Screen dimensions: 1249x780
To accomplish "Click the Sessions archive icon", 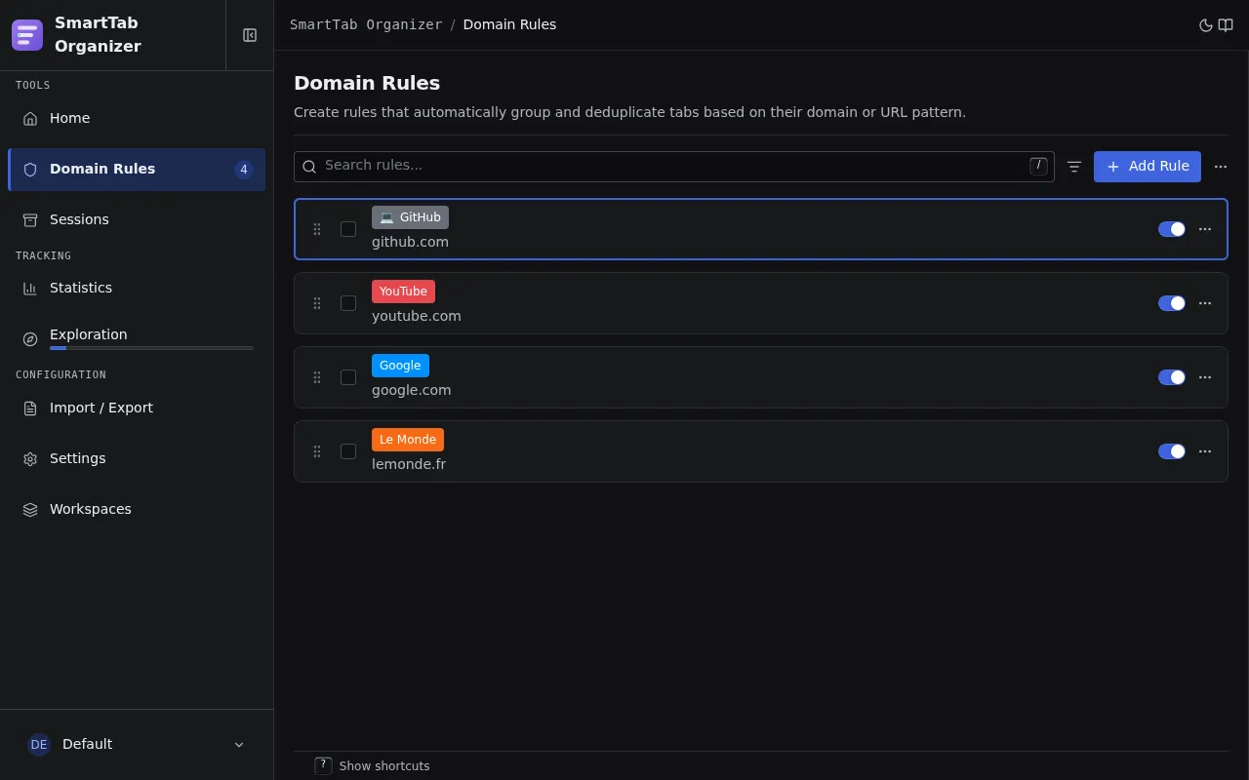I will point(30,220).
